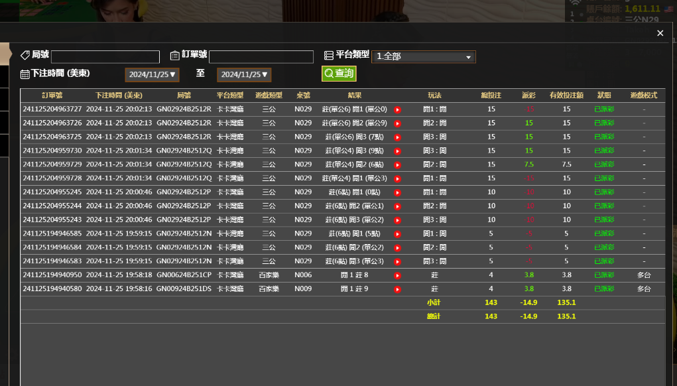Close the bet history dialog

click(660, 32)
